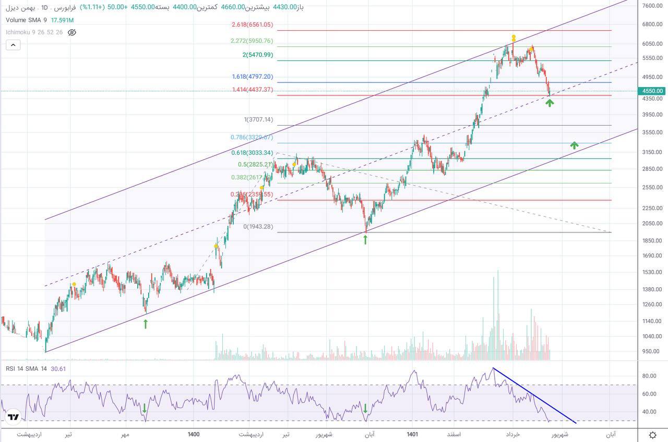Select the Ichimoku 9 26 52 26 legend
668x442 pixels.
click(34, 32)
